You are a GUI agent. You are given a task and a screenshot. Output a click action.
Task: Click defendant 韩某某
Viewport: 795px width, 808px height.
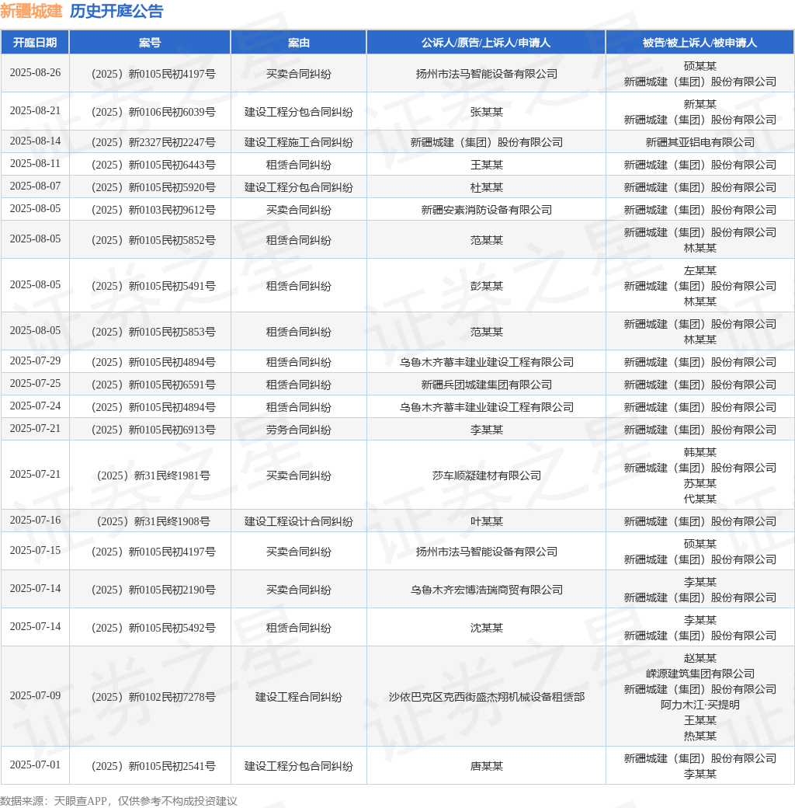click(x=700, y=452)
